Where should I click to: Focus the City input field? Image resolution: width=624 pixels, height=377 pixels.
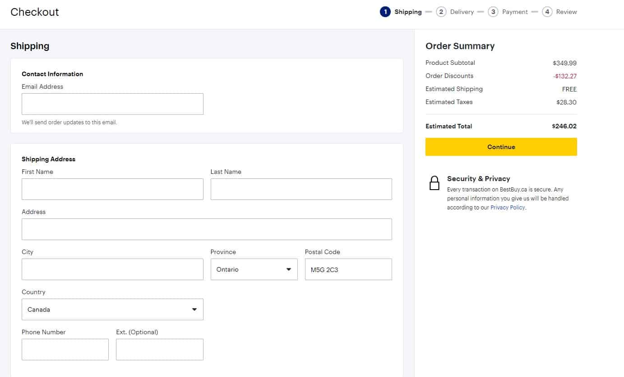tap(112, 269)
